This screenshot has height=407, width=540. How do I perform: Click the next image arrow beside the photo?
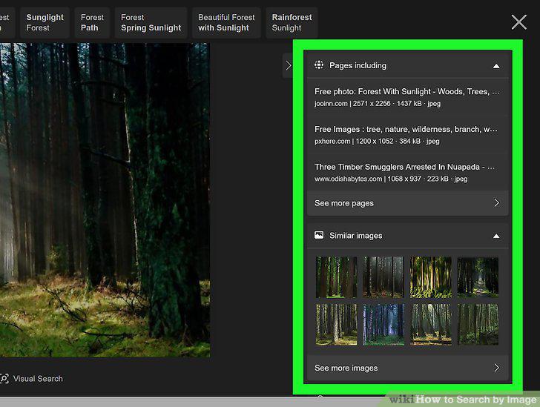(x=288, y=65)
